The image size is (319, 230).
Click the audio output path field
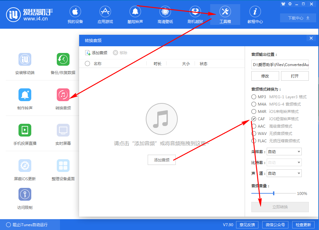tap(280, 65)
